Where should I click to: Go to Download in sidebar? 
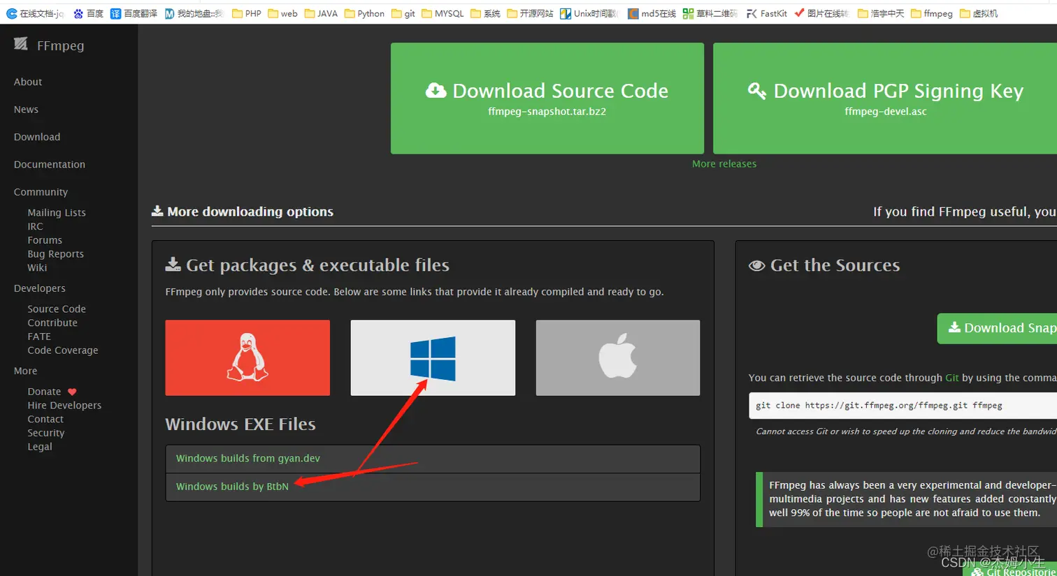pos(37,137)
